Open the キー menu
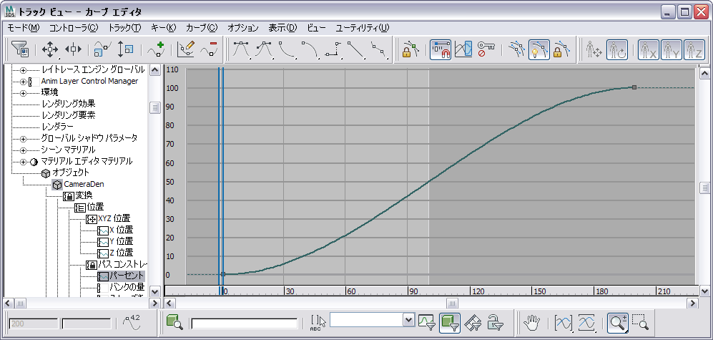Image resolution: width=713 pixels, height=340 pixels. click(163, 28)
